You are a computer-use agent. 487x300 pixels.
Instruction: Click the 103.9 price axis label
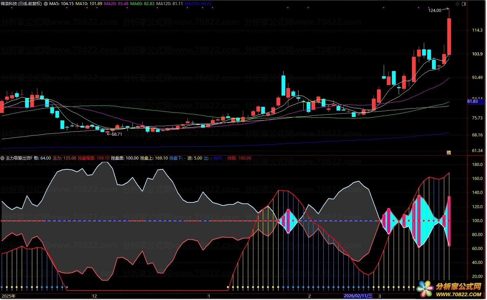pos(477,54)
